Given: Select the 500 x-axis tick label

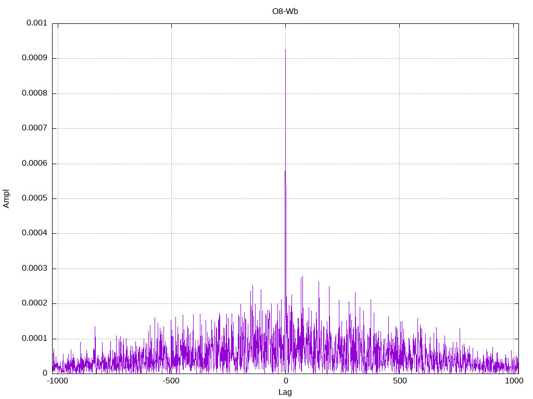Looking at the screenshot, I should coord(399,381).
